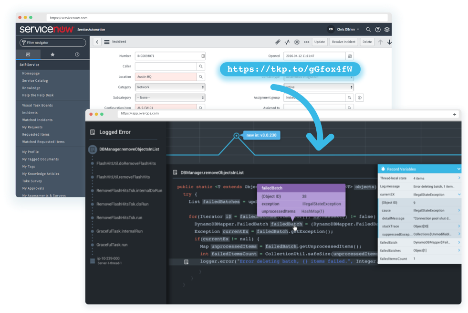This screenshot has height=313, width=468.
Task: Open the Chris OBrien user menu
Action: (x=344, y=29)
